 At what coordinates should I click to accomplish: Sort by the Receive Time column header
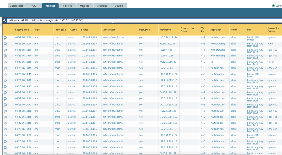point(22,30)
